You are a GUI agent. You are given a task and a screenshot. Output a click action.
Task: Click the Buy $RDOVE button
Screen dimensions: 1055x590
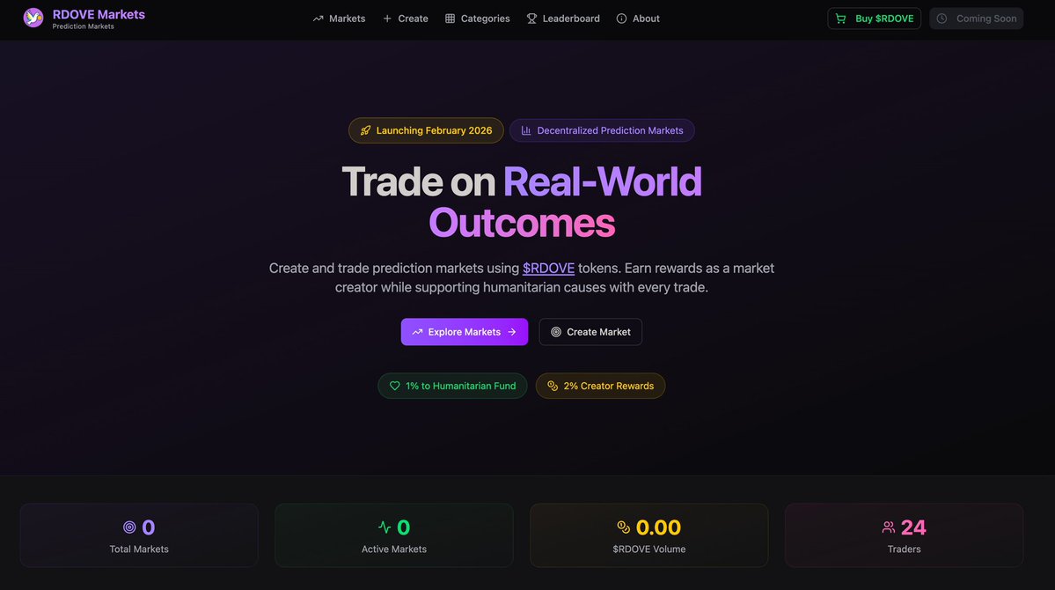[x=874, y=18]
